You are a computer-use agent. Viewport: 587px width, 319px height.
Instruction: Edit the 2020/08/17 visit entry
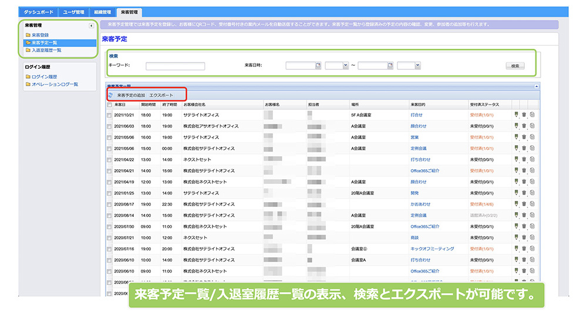[516, 204]
